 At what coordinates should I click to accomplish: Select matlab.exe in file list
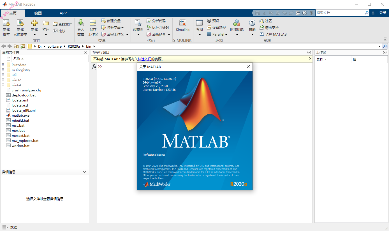(x=20, y=115)
